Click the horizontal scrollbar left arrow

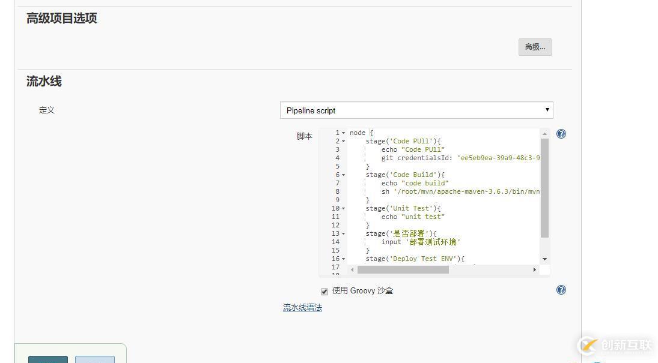(352, 270)
